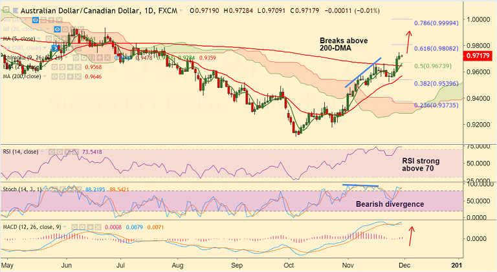
Task: Collapse the legend using the top-left box icon
Action: point(6,10)
